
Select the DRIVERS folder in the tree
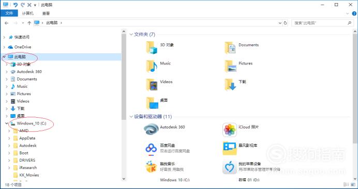click(27, 160)
